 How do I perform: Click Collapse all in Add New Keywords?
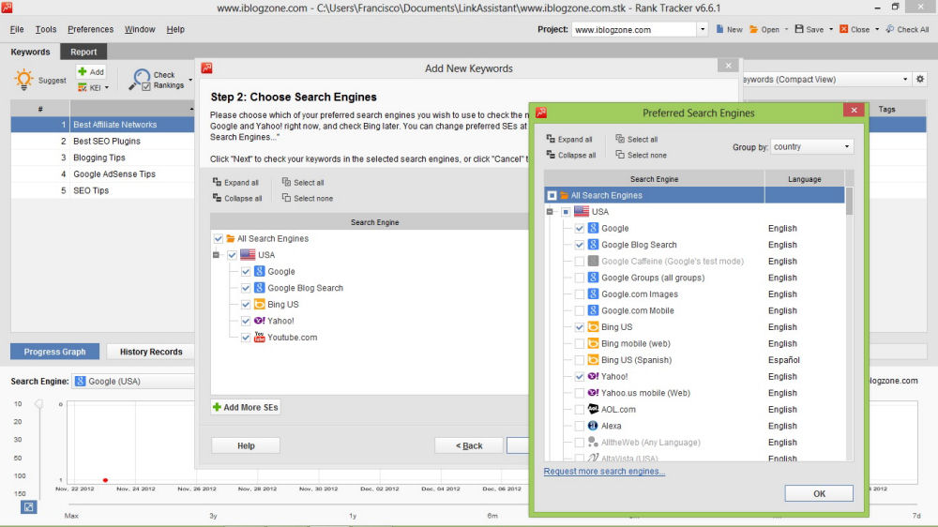(x=237, y=198)
